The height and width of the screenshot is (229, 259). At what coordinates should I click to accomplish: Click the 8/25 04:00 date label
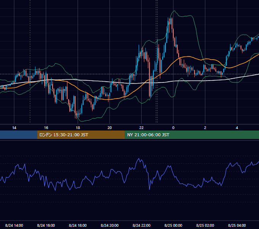pyautogui.click(x=237, y=225)
